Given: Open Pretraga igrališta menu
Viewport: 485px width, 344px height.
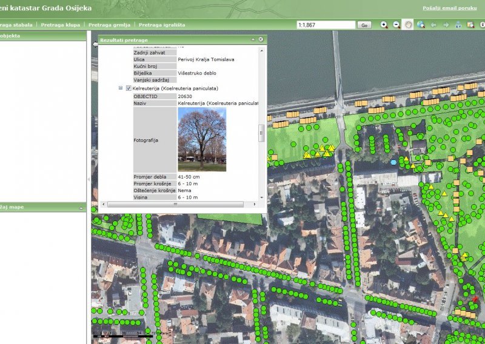Looking at the screenshot, I should 162,25.
